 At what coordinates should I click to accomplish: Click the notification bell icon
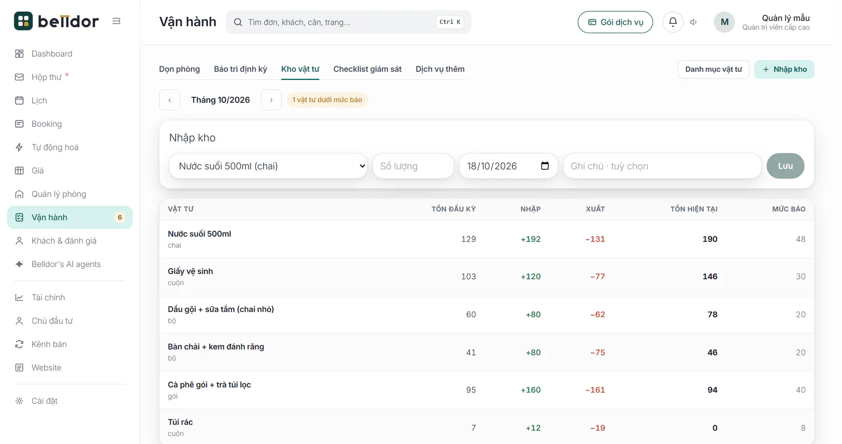click(x=673, y=22)
